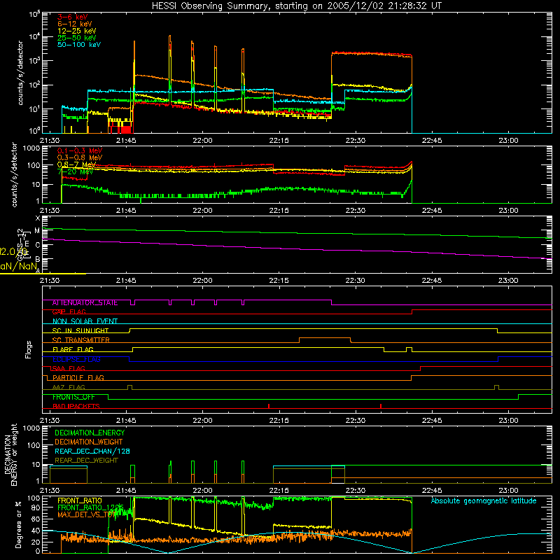Click the DECIMATION_WEIGHT legend label
This screenshot has height=560, width=560.
(x=89, y=442)
